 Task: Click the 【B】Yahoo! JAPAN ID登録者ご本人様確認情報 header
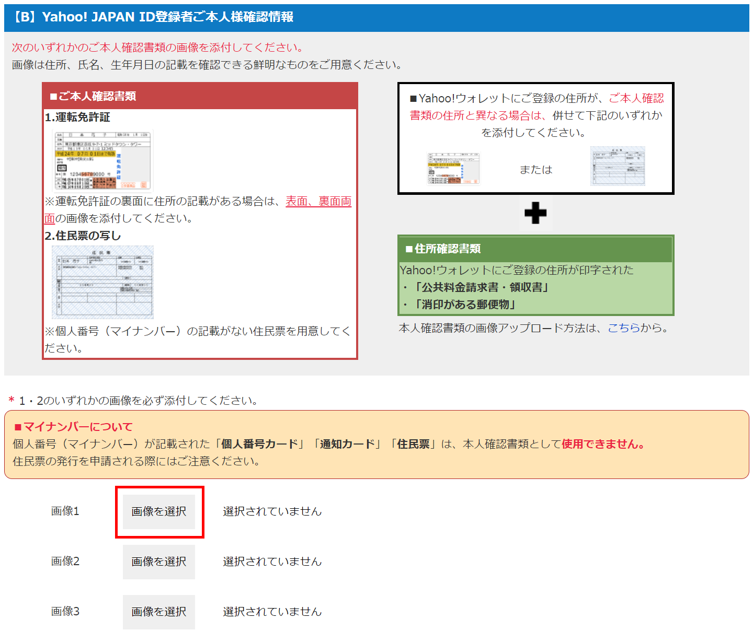(376, 17)
